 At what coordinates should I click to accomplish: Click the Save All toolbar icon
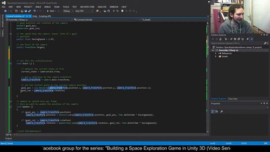point(30,11)
